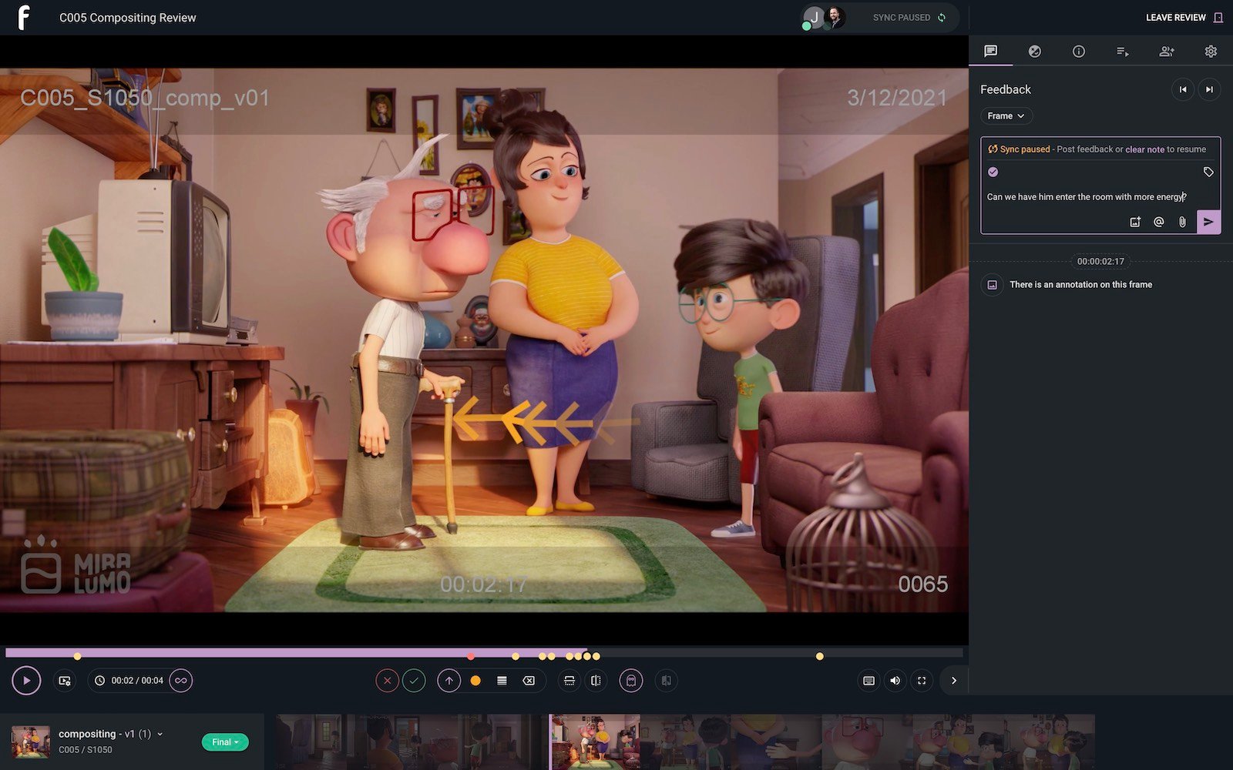The width and height of the screenshot is (1233, 770).
Task: Click the 'clear note' link
Action: click(x=1144, y=149)
